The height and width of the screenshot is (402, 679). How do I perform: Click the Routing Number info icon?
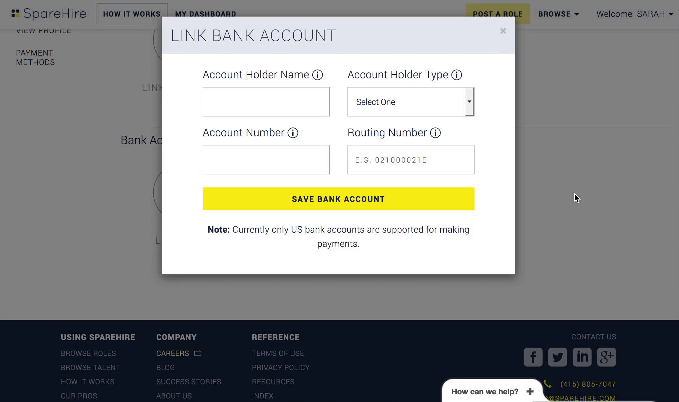coord(435,132)
